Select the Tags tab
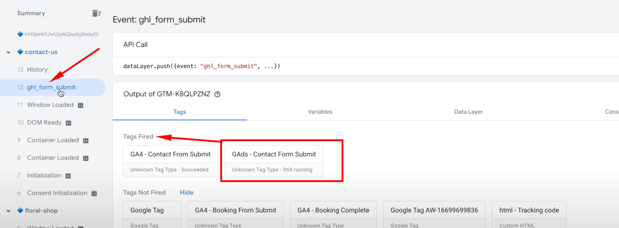Viewport: 619px width, 228px height. 180,112
